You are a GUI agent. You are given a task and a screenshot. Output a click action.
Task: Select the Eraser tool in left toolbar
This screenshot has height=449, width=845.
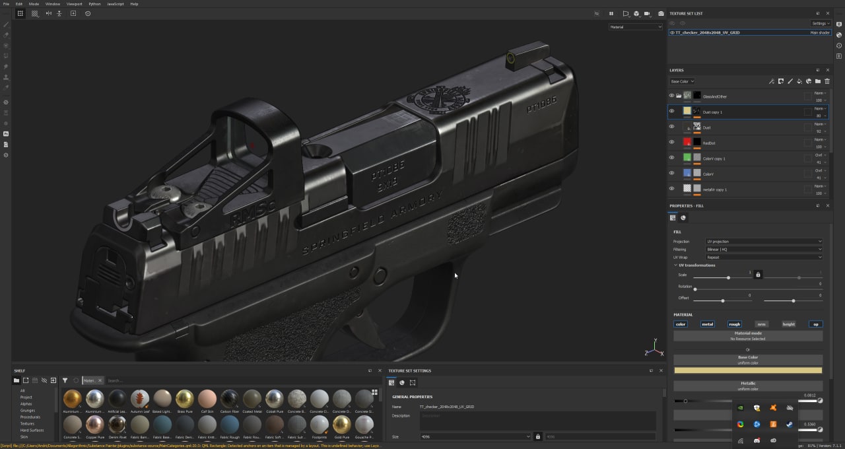pyautogui.click(x=6, y=35)
